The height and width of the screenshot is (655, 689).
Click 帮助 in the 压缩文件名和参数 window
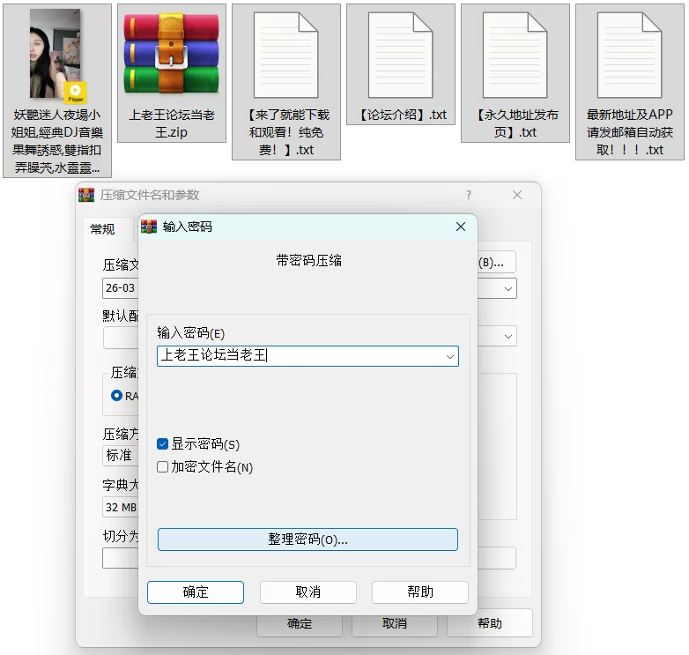[x=490, y=623]
